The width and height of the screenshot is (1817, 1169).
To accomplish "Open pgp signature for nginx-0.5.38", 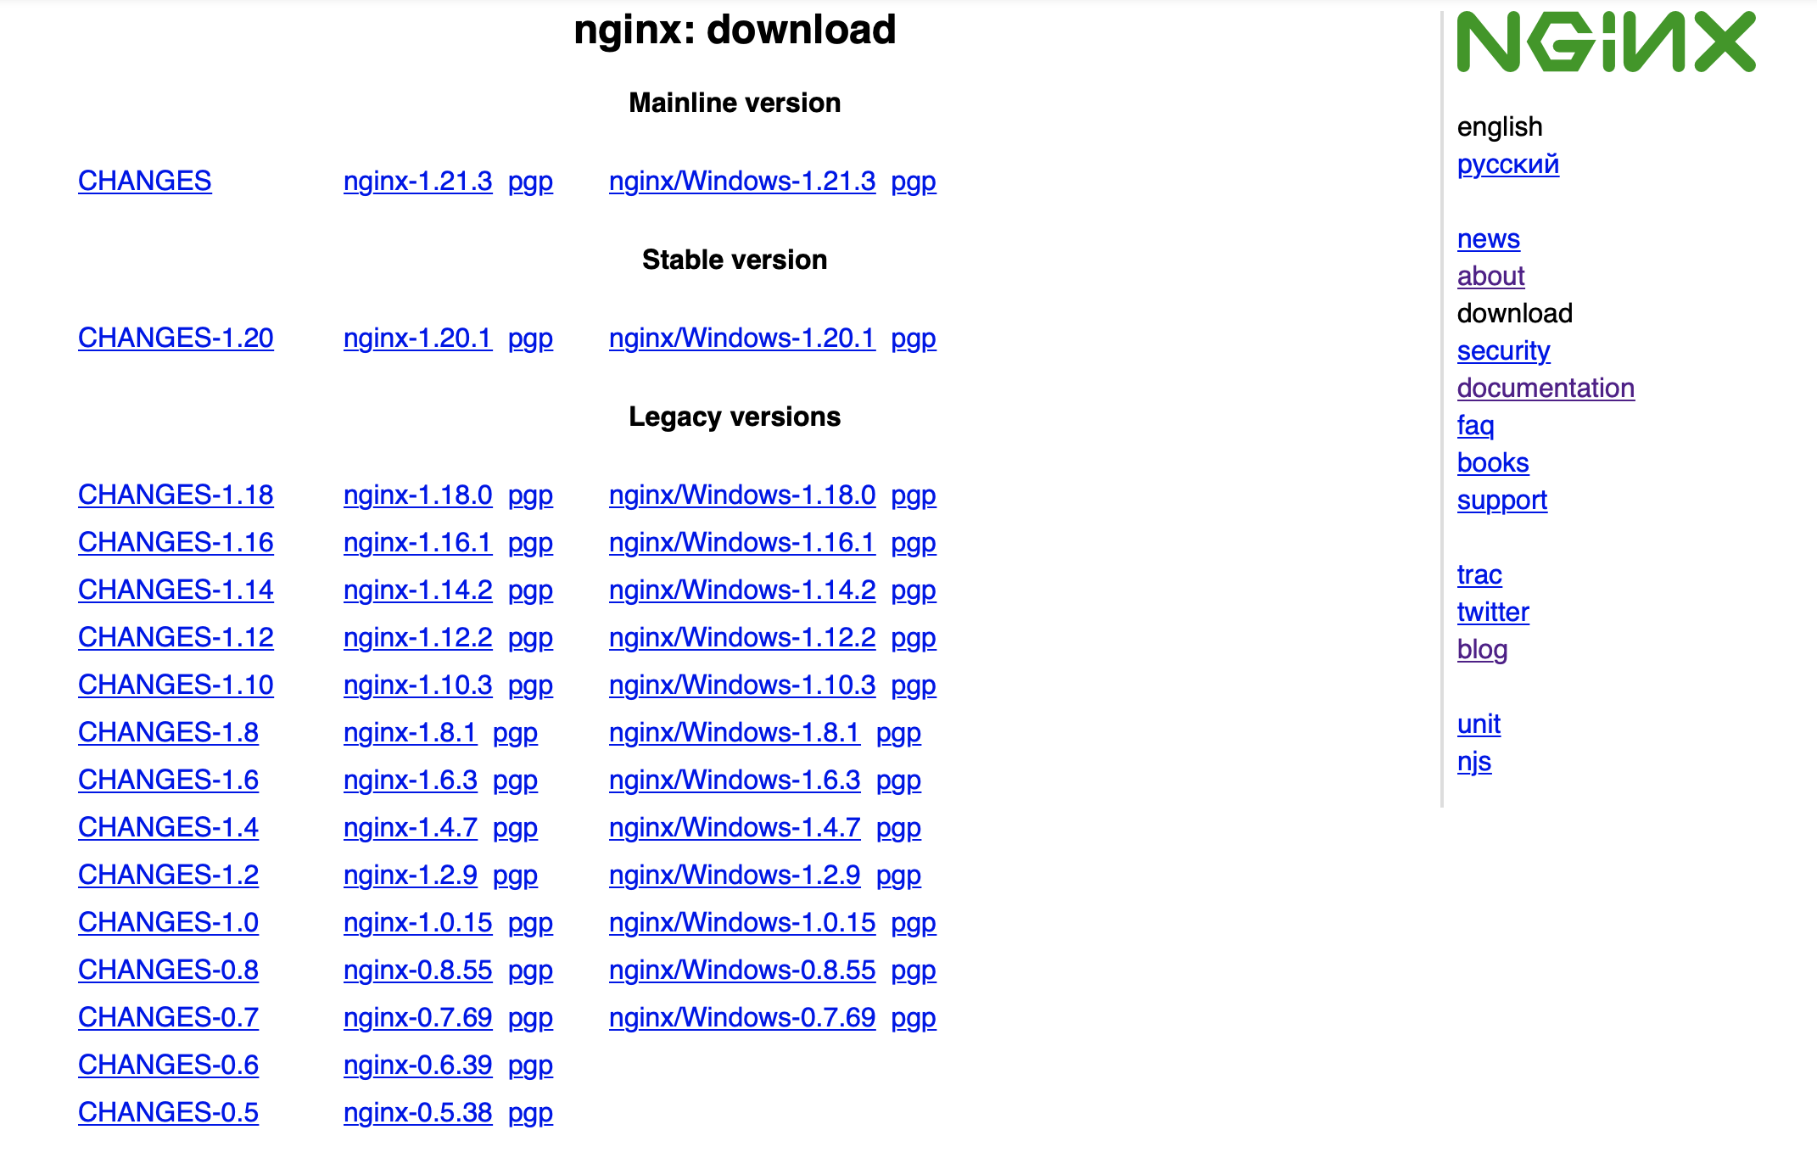I will pyautogui.click(x=530, y=1112).
